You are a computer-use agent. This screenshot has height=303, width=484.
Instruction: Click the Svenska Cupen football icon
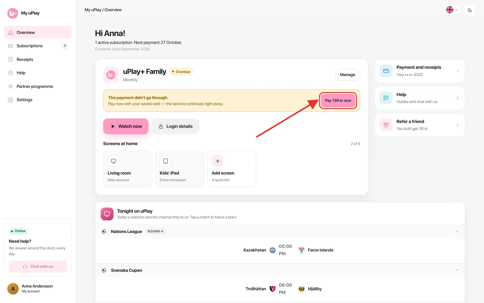[104, 270]
